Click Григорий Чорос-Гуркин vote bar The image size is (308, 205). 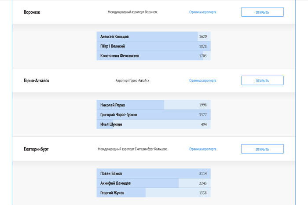click(x=153, y=115)
